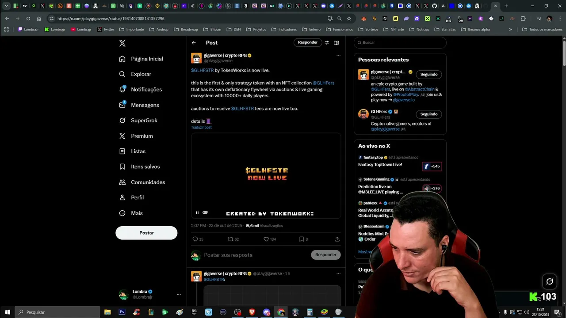566x318 pixels.
Task: Click the @GLHFers mention in post
Action: pyautogui.click(x=324, y=83)
